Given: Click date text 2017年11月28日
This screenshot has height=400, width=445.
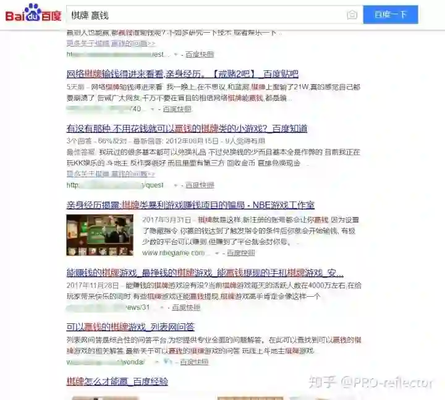Looking at the screenshot, I should click(x=93, y=285).
